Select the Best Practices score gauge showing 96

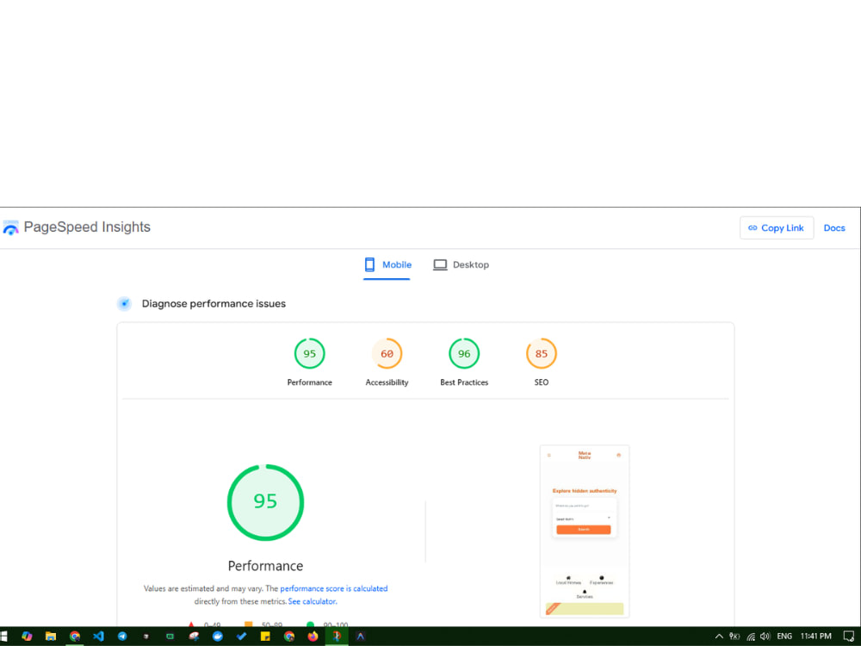(464, 354)
